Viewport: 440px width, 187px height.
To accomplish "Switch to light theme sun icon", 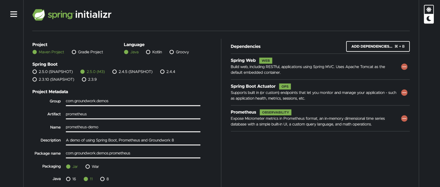I will pos(429,10).
